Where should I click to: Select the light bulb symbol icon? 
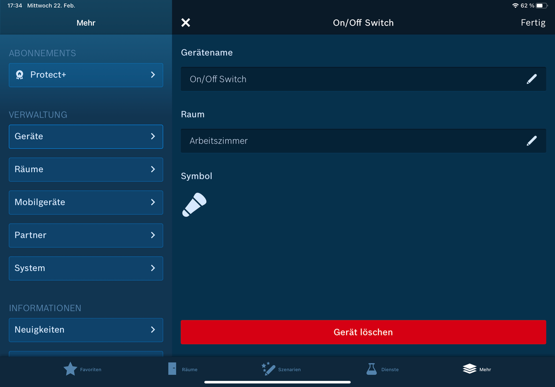click(x=194, y=205)
